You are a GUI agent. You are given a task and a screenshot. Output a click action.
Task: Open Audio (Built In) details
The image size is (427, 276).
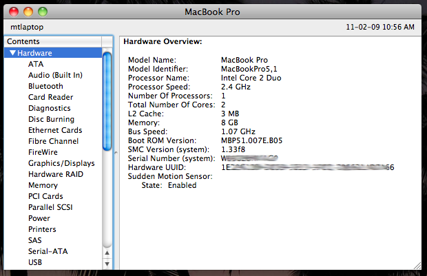[x=55, y=75]
